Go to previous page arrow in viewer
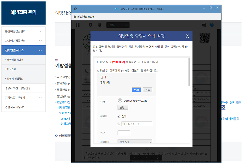The width and height of the screenshot is (246, 165). [135, 158]
